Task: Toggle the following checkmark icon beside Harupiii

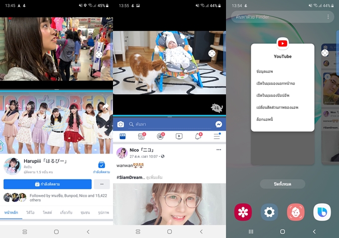Action: pyautogui.click(x=102, y=165)
